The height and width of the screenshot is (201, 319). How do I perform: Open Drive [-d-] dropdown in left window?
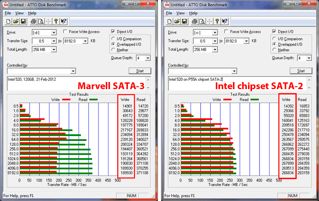coord(54,33)
